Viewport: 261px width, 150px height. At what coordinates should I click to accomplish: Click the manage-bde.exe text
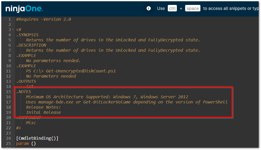55,102
